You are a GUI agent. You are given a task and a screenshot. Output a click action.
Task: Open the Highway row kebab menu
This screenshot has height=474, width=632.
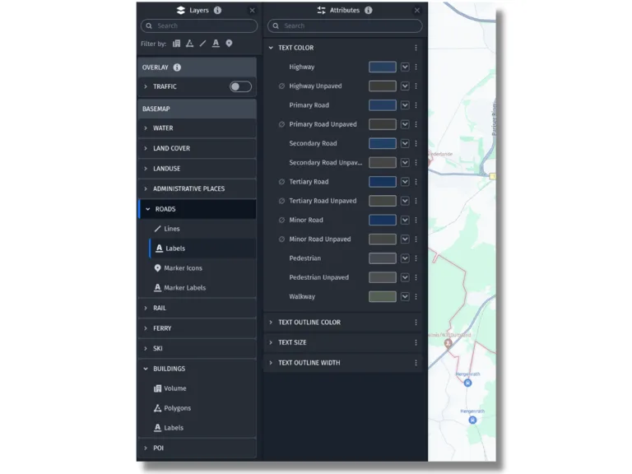(416, 67)
